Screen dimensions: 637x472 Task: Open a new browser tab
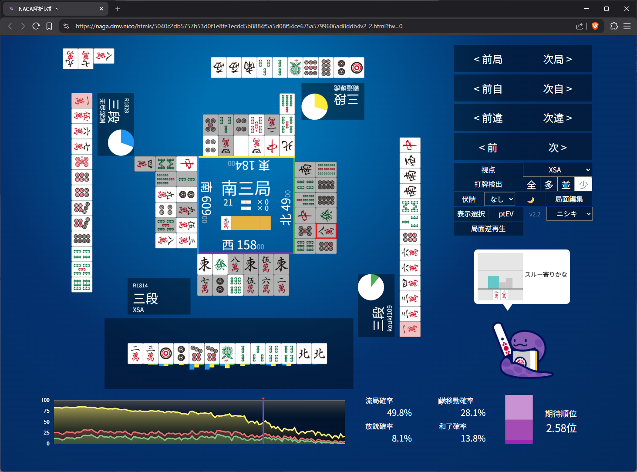click(118, 9)
